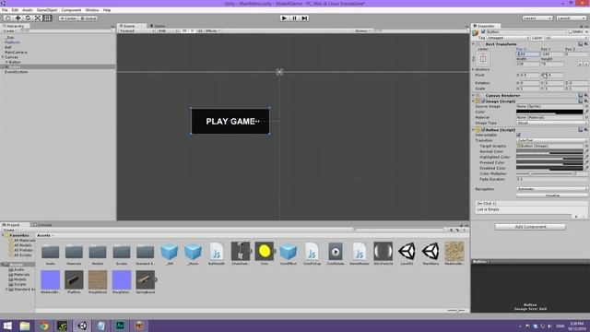Start Play mode with play button

[285, 18]
